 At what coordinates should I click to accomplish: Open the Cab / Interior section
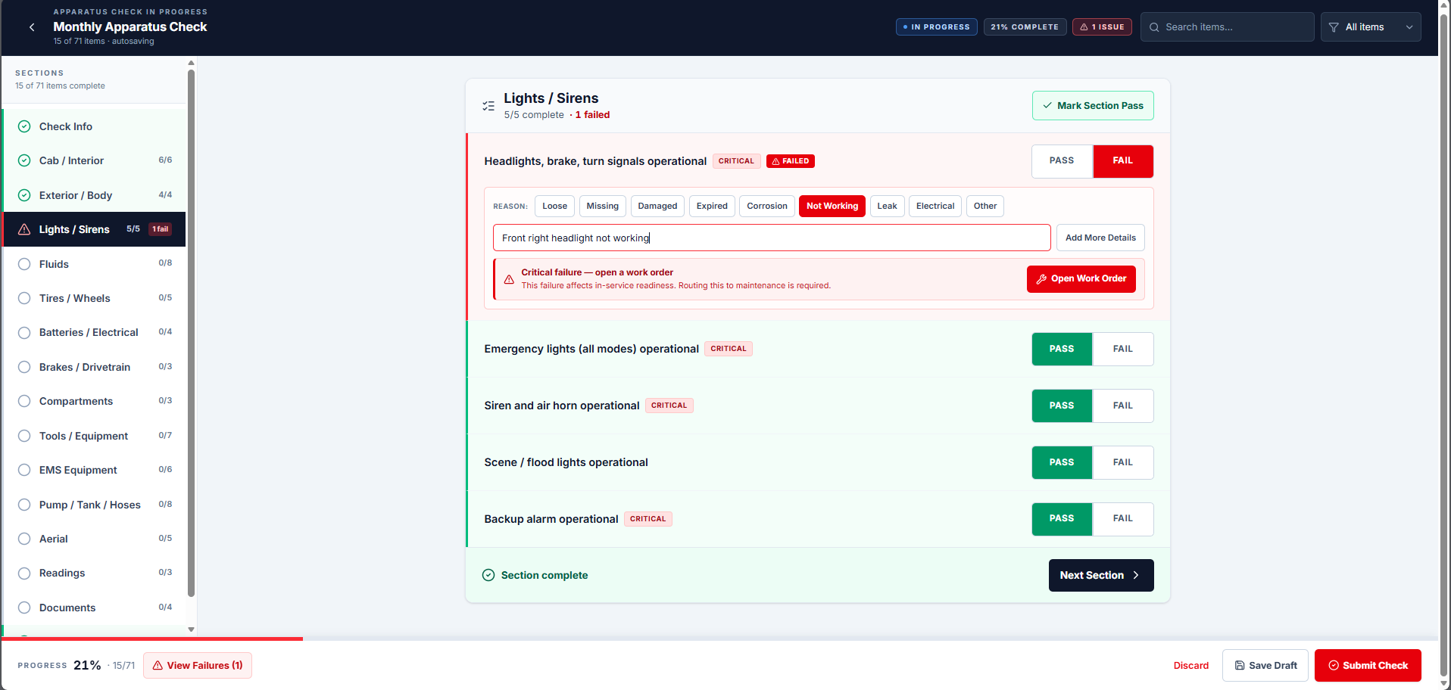(x=95, y=160)
